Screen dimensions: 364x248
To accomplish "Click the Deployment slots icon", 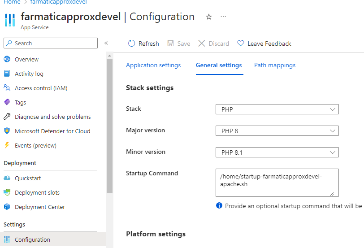I will point(7,192).
